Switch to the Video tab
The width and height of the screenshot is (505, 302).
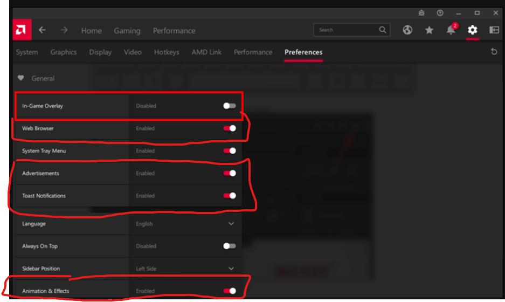(133, 52)
